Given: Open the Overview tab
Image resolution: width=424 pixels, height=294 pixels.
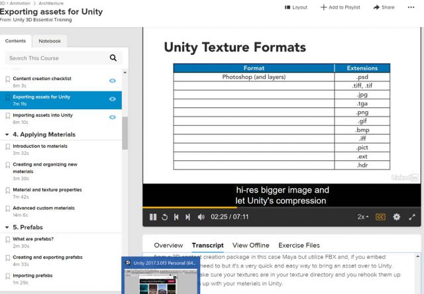Looking at the screenshot, I should (x=168, y=246).
